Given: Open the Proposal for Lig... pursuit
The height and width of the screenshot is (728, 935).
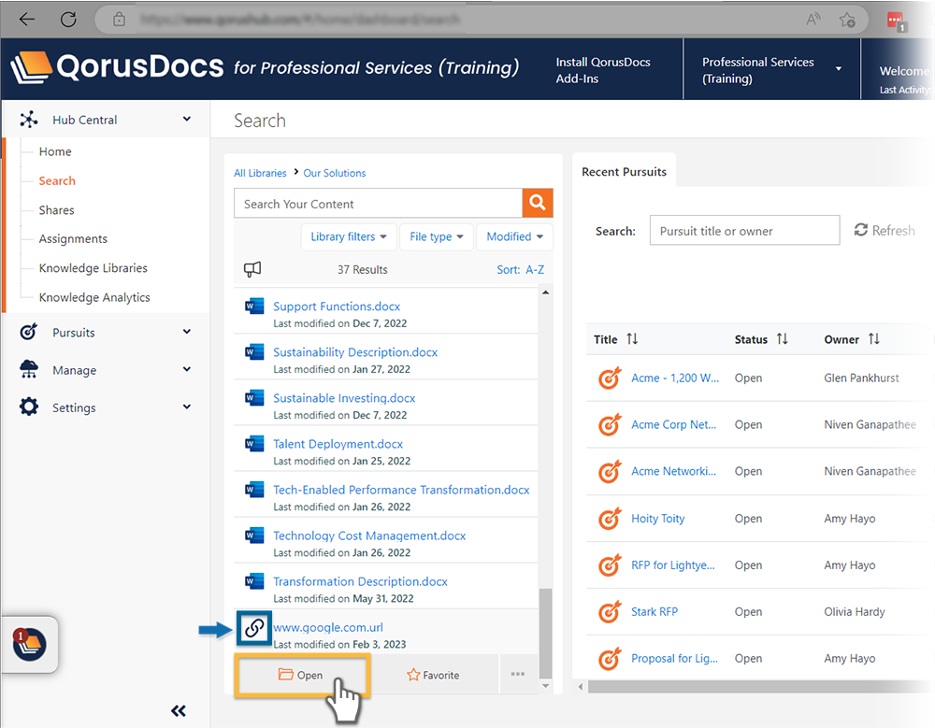Looking at the screenshot, I should 674,658.
